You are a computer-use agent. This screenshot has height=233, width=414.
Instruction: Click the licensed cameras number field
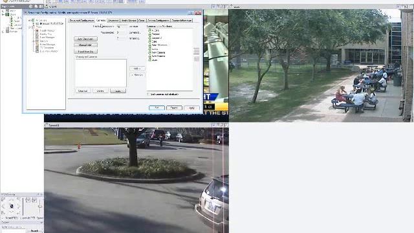[x=122, y=27]
